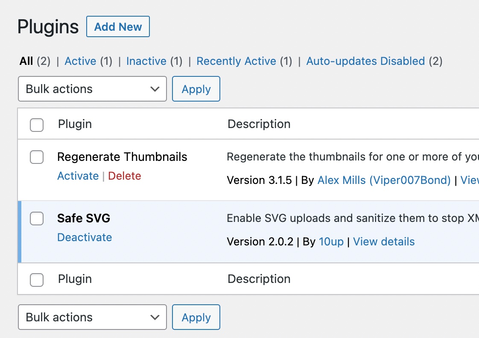Filter by Auto-updates Disabled
The image size is (479, 338).
(x=365, y=61)
